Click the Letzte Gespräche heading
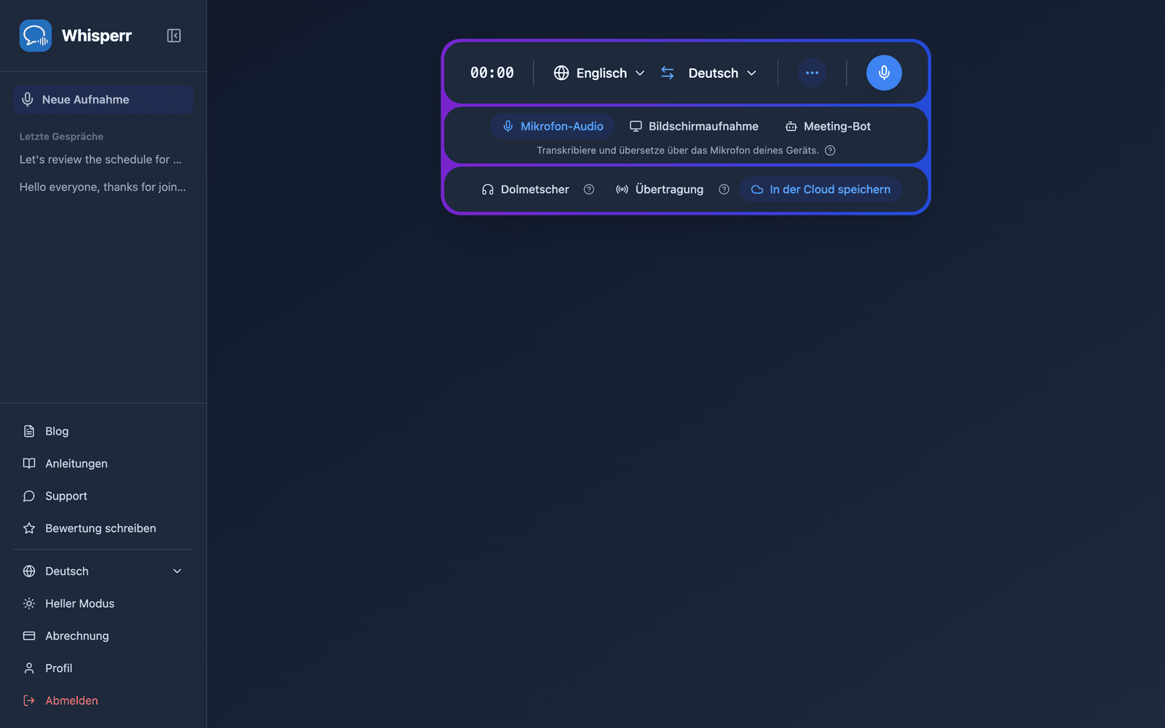The height and width of the screenshot is (728, 1165). [61, 136]
